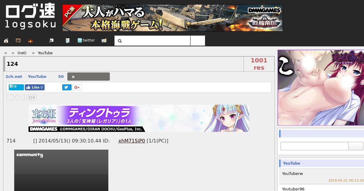Open the blue YouTube board link
The height and width of the screenshot is (191, 364).
tap(37, 77)
